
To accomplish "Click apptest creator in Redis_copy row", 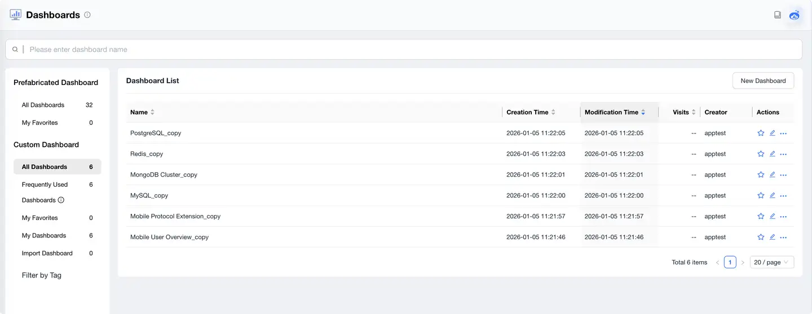I will tap(715, 154).
